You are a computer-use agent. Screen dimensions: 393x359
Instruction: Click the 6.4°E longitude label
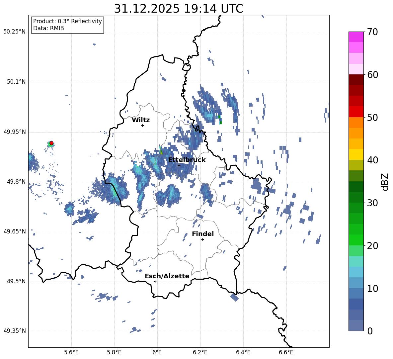[x=243, y=352]
